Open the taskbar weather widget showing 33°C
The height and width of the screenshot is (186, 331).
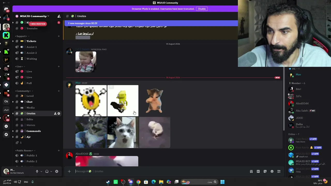pyautogui.click(x=320, y=182)
